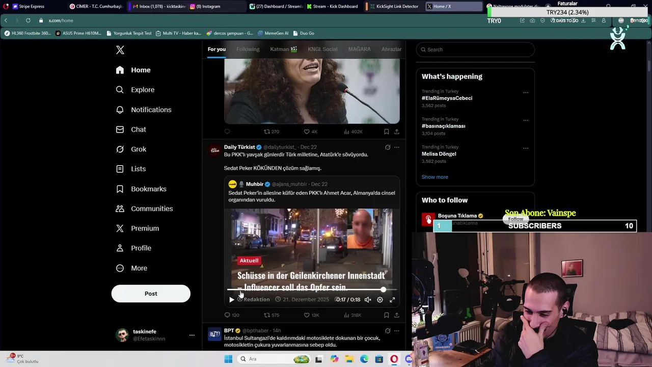Open the Windows Start menu
This screenshot has height=367, width=652.
click(228, 359)
